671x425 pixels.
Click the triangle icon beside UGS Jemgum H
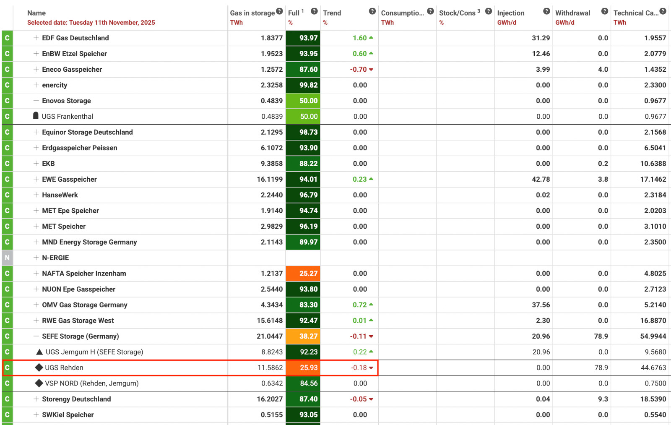39,352
